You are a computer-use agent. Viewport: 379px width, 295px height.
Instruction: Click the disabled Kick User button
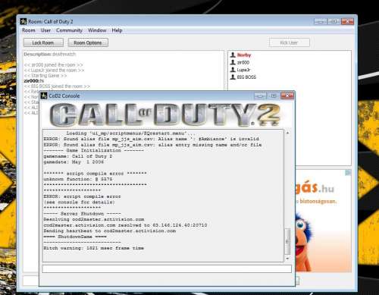(290, 42)
